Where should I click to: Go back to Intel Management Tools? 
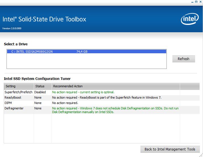coord(170,149)
